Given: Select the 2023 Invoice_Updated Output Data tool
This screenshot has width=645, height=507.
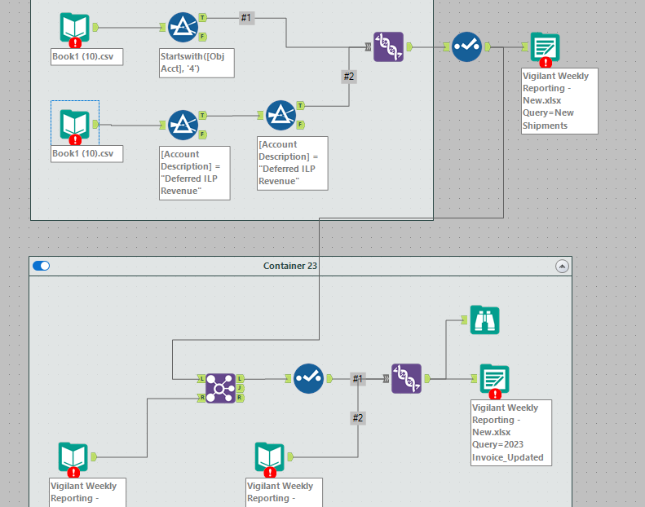Looking at the screenshot, I should point(495,379).
